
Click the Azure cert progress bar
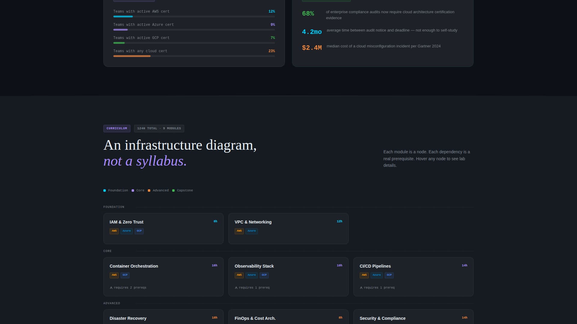click(x=194, y=30)
